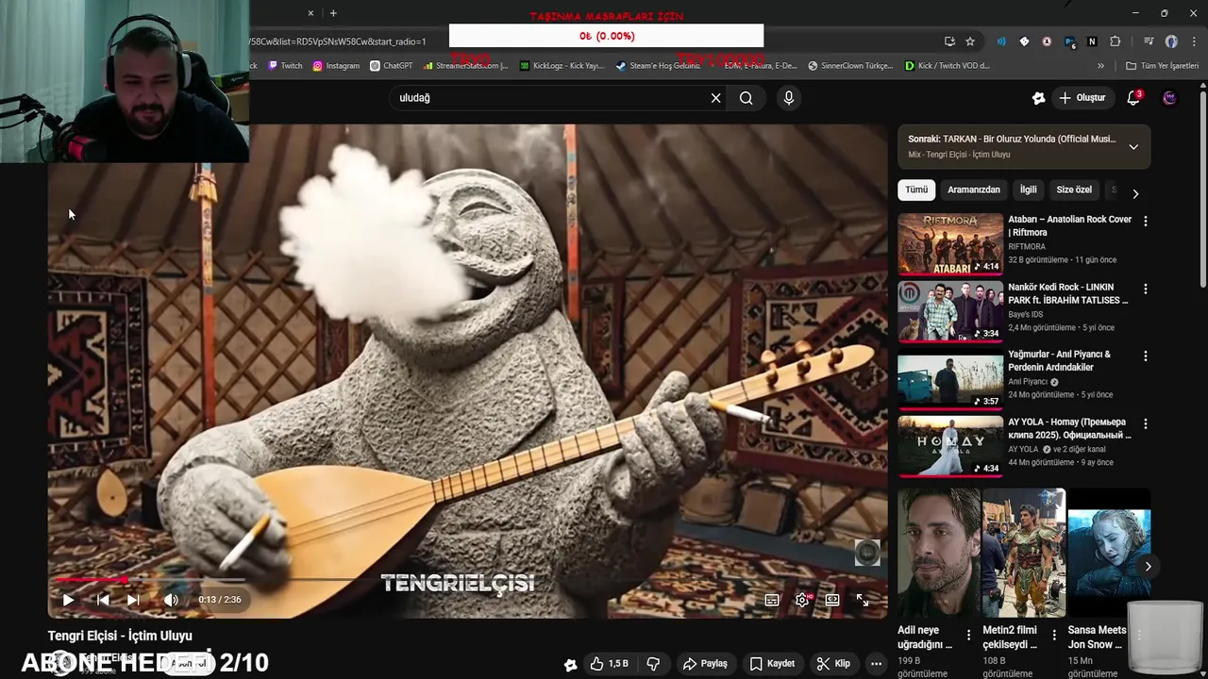Open Tüm Yer İşaretleri bookmarks folder

click(1162, 66)
